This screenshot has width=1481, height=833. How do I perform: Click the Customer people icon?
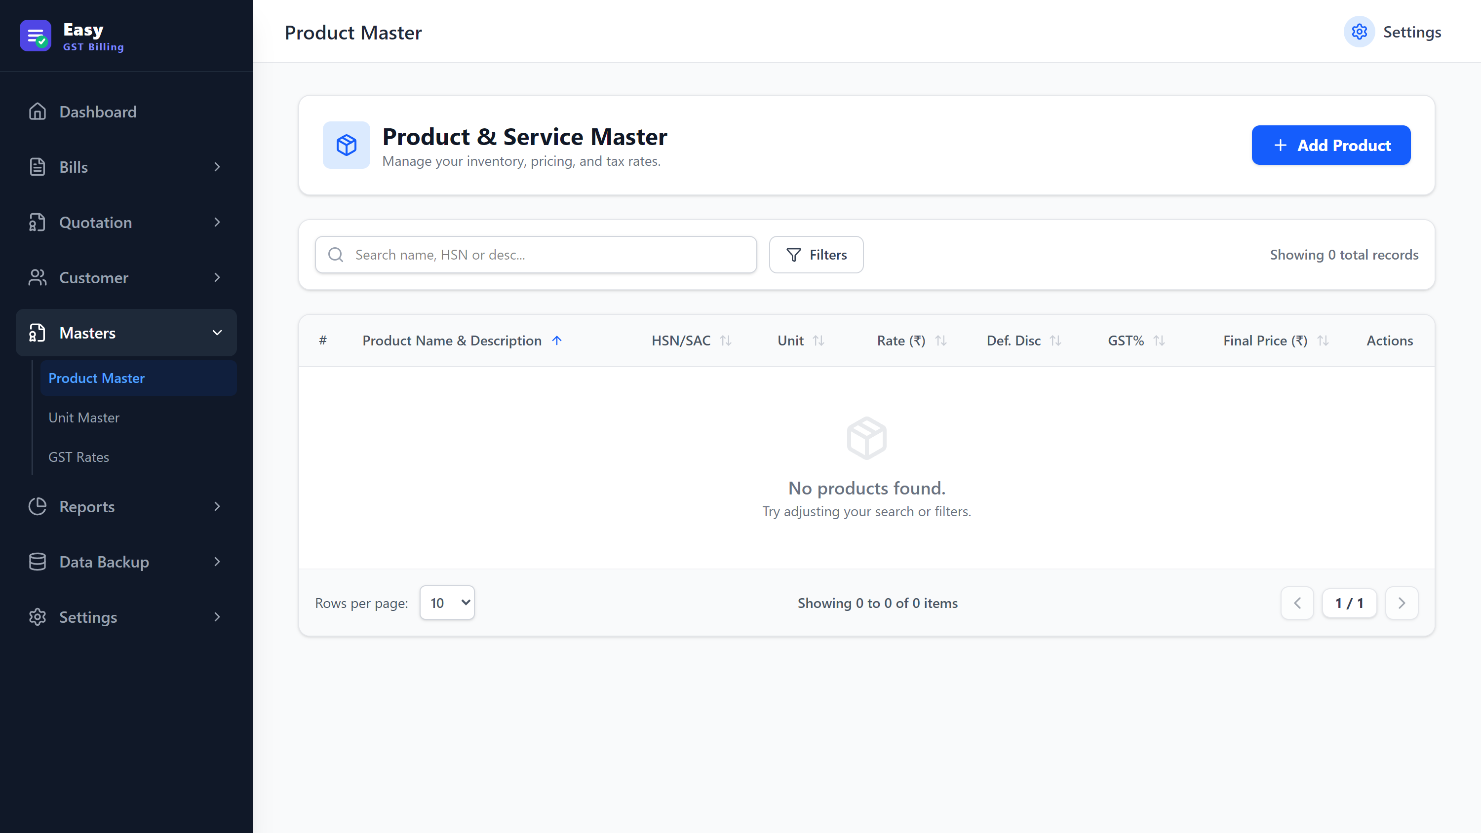pyautogui.click(x=38, y=278)
